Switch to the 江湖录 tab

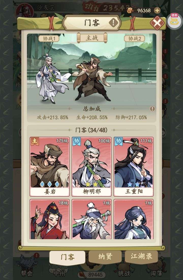pyautogui.click(x=141, y=256)
